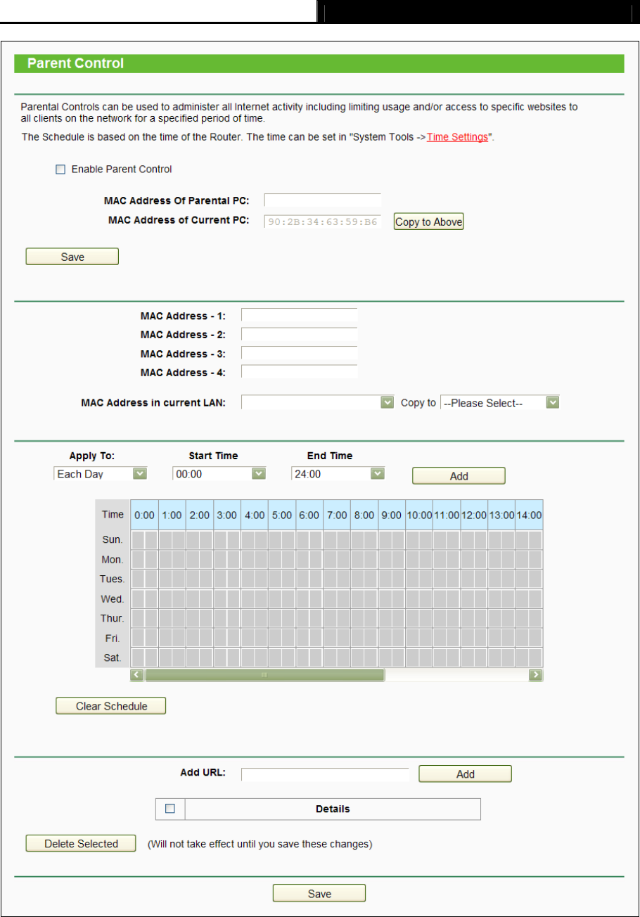Check the Details select-all checkbox
Image resolution: width=640 pixels, height=917 pixels.
(x=169, y=809)
